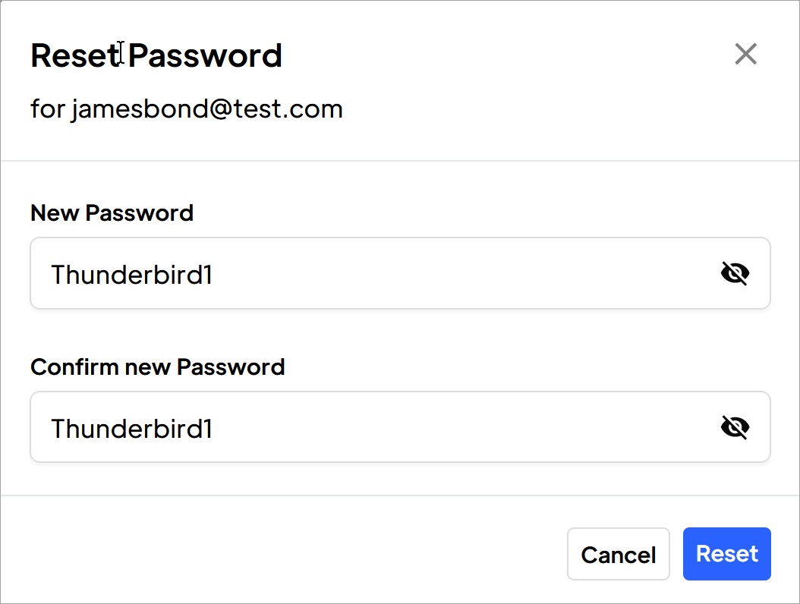This screenshot has height=604, width=800.
Task: Click the word "for" before the email
Action: click(x=48, y=109)
